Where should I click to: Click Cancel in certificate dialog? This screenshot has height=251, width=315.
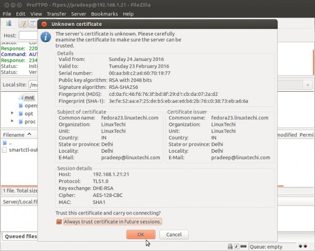tap(174, 234)
